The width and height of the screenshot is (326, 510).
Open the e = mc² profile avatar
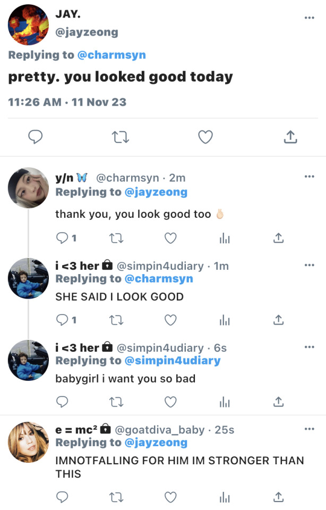pyautogui.click(x=29, y=442)
